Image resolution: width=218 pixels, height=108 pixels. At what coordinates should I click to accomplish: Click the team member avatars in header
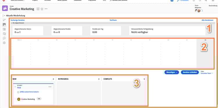tap(199, 11)
